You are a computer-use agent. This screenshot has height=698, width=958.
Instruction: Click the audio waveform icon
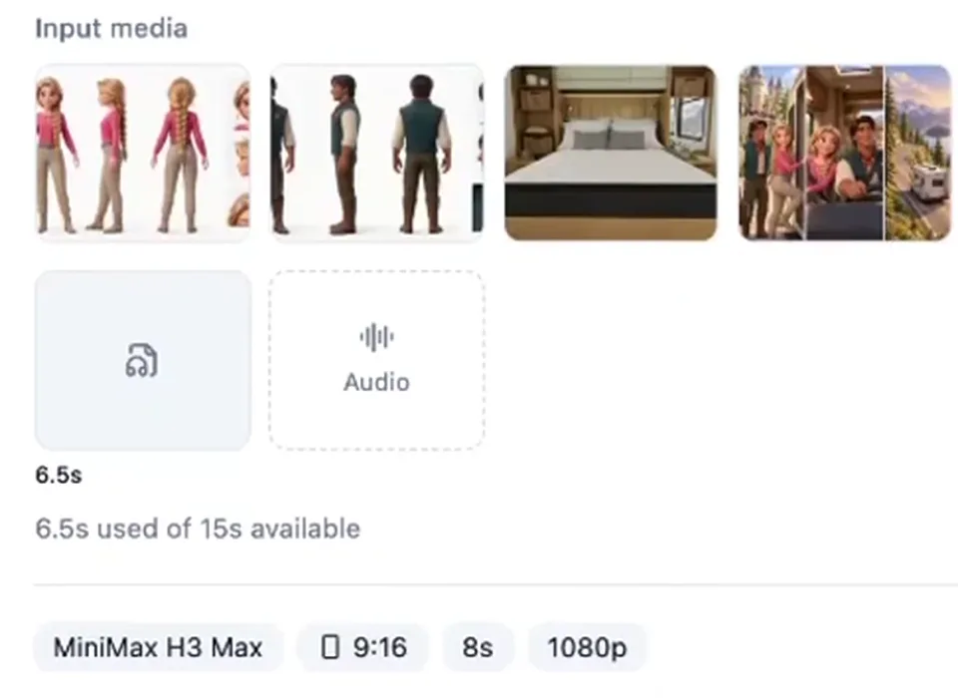(376, 337)
